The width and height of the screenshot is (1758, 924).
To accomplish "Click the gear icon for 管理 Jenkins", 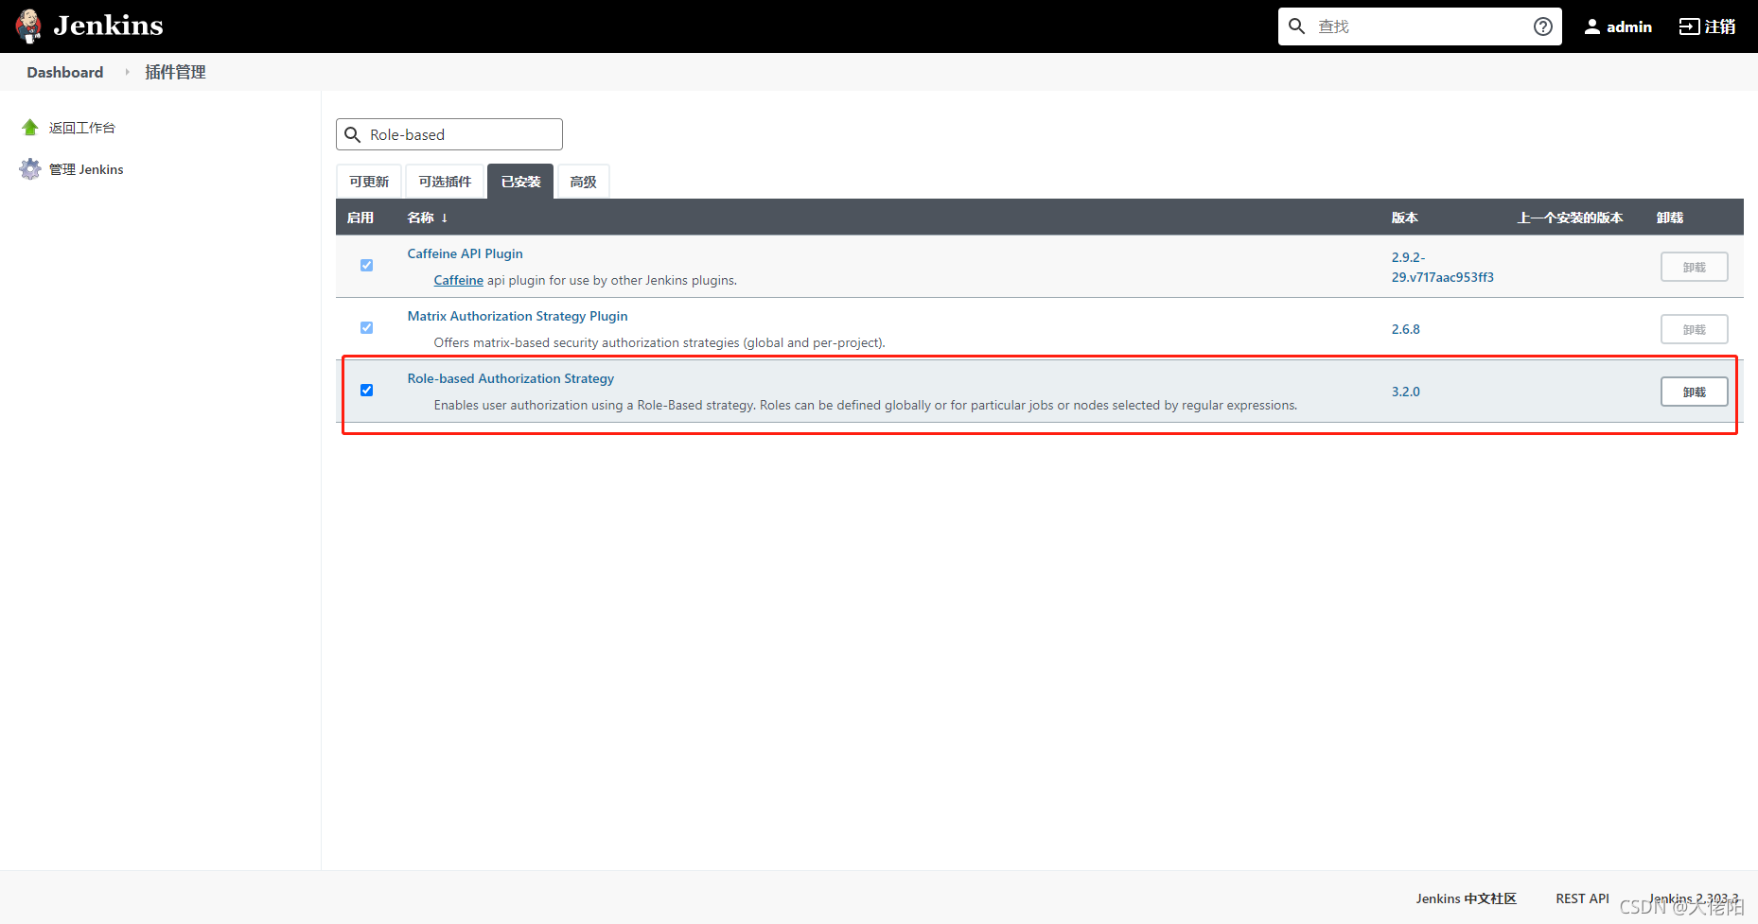I will click(x=30, y=169).
